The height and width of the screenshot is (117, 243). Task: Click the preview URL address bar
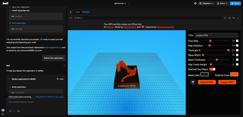pos(148,18)
